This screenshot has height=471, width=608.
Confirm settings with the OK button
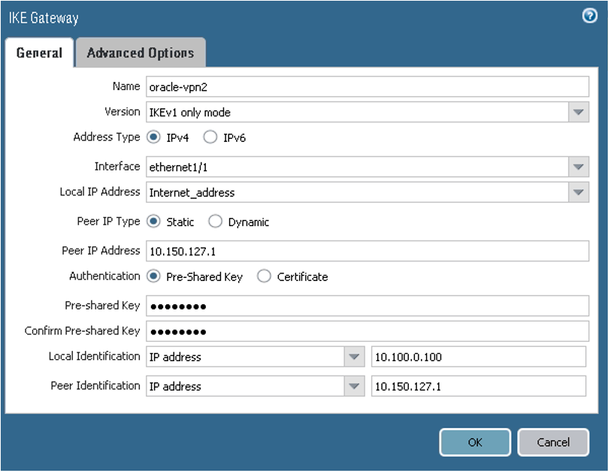click(x=475, y=442)
